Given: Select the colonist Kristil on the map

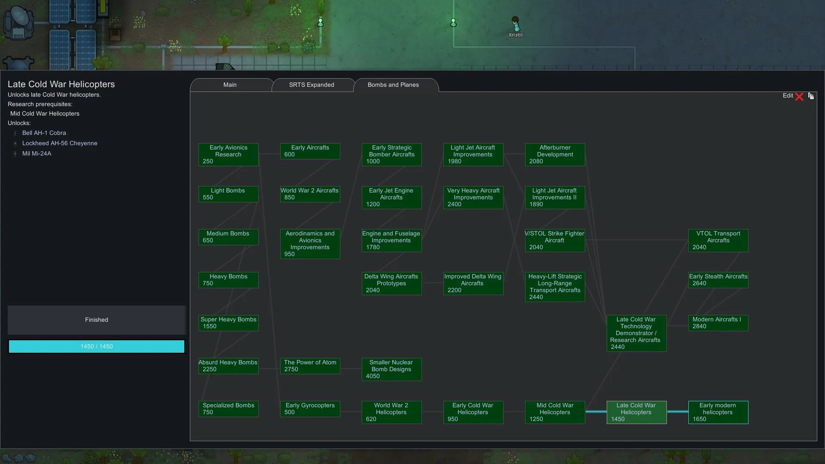Looking at the screenshot, I should click(515, 24).
